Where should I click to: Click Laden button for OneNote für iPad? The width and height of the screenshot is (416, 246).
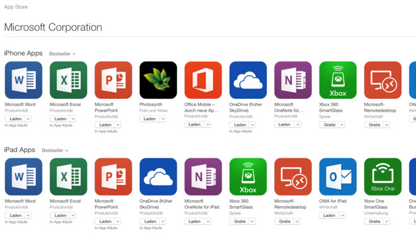click(x=195, y=221)
